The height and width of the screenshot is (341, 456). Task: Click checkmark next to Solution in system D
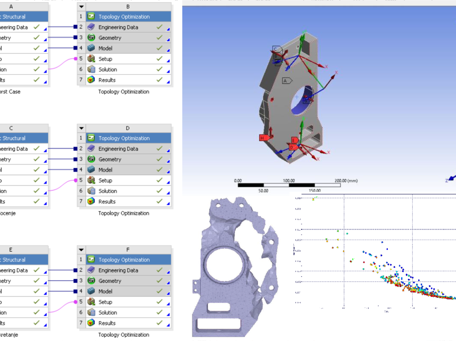pyautogui.click(x=159, y=191)
